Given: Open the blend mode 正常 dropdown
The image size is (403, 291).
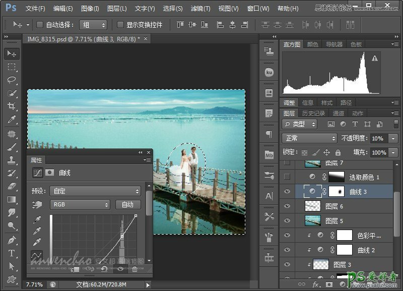Looking at the screenshot, I should pos(309,138).
